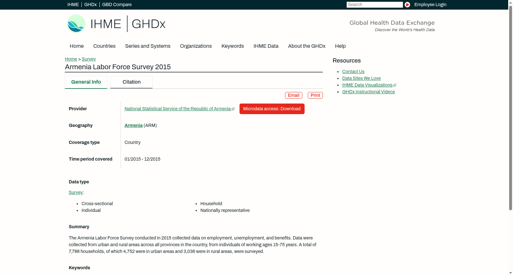The width and height of the screenshot is (513, 276).
Task: Open IHME Data Visualizations link
Action: [x=367, y=85]
